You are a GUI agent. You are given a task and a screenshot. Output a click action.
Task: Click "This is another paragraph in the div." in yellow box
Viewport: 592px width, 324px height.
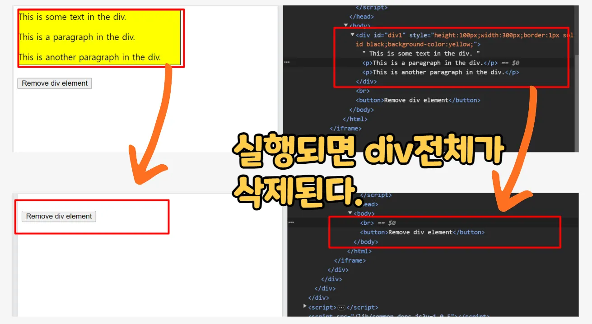tap(90, 57)
